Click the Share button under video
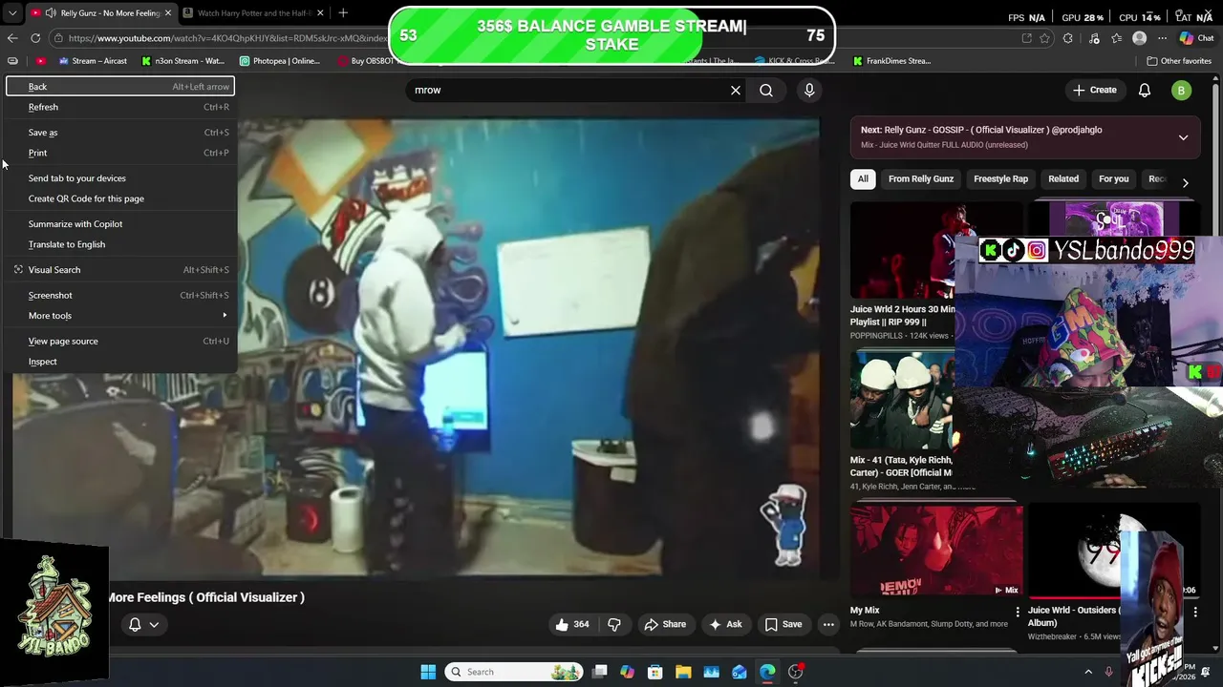Viewport: 1223px width, 687px height. [x=665, y=624]
